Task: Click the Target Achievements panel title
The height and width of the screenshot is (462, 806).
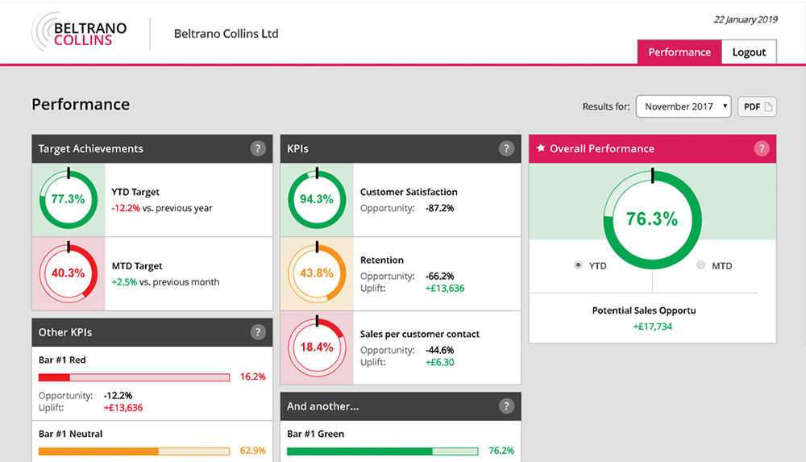Action: [91, 148]
